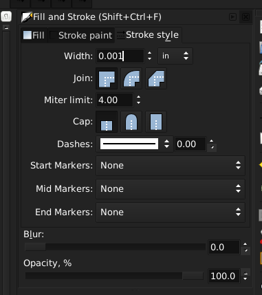
Task: Switch to the Stroke paint tab
Action: click(x=81, y=35)
